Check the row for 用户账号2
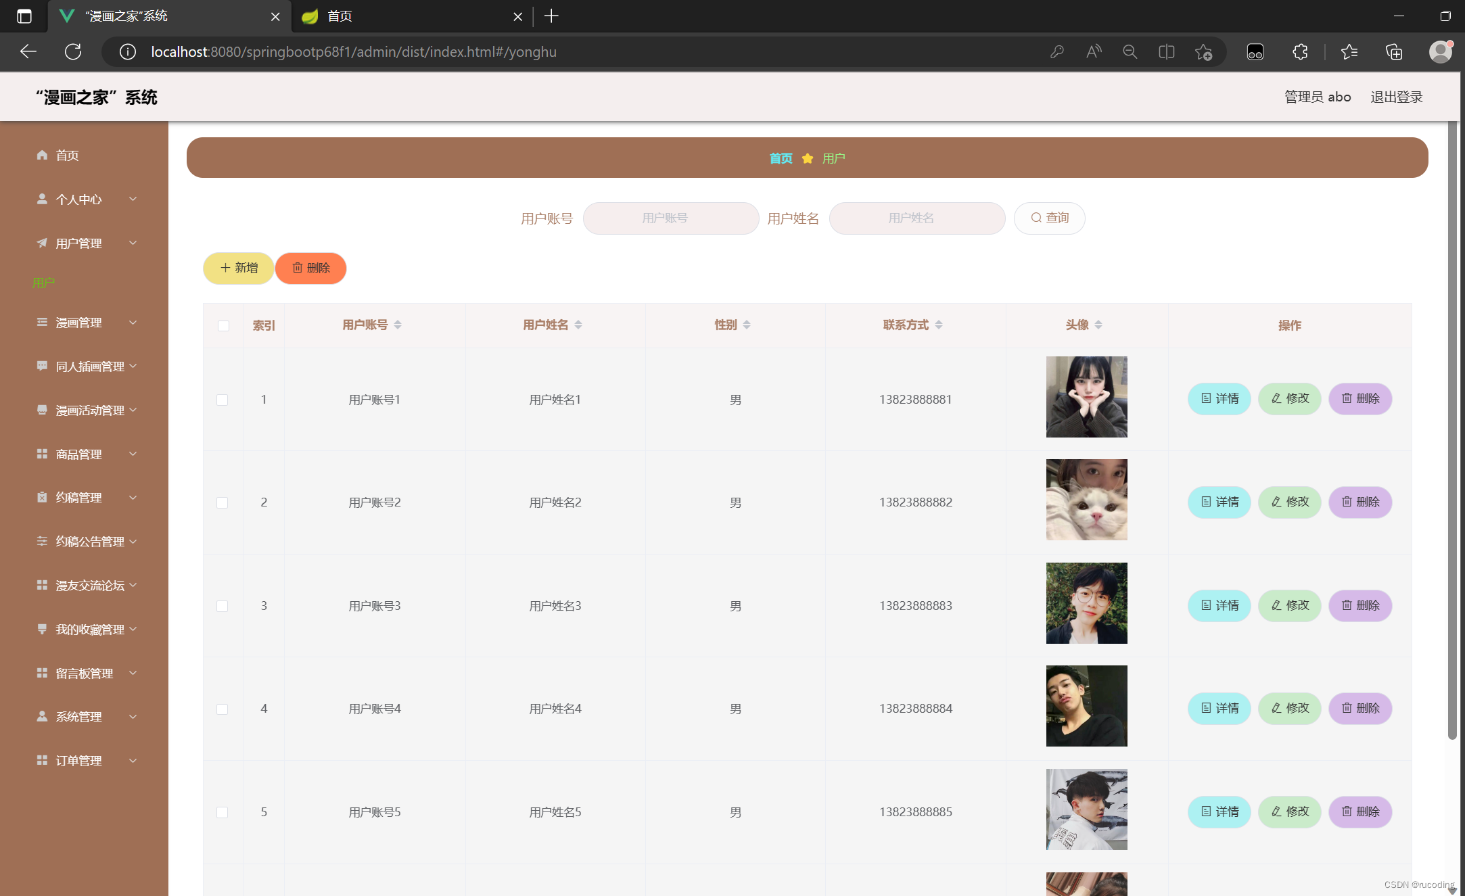The height and width of the screenshot is (896, 1465). coord(222,502)
